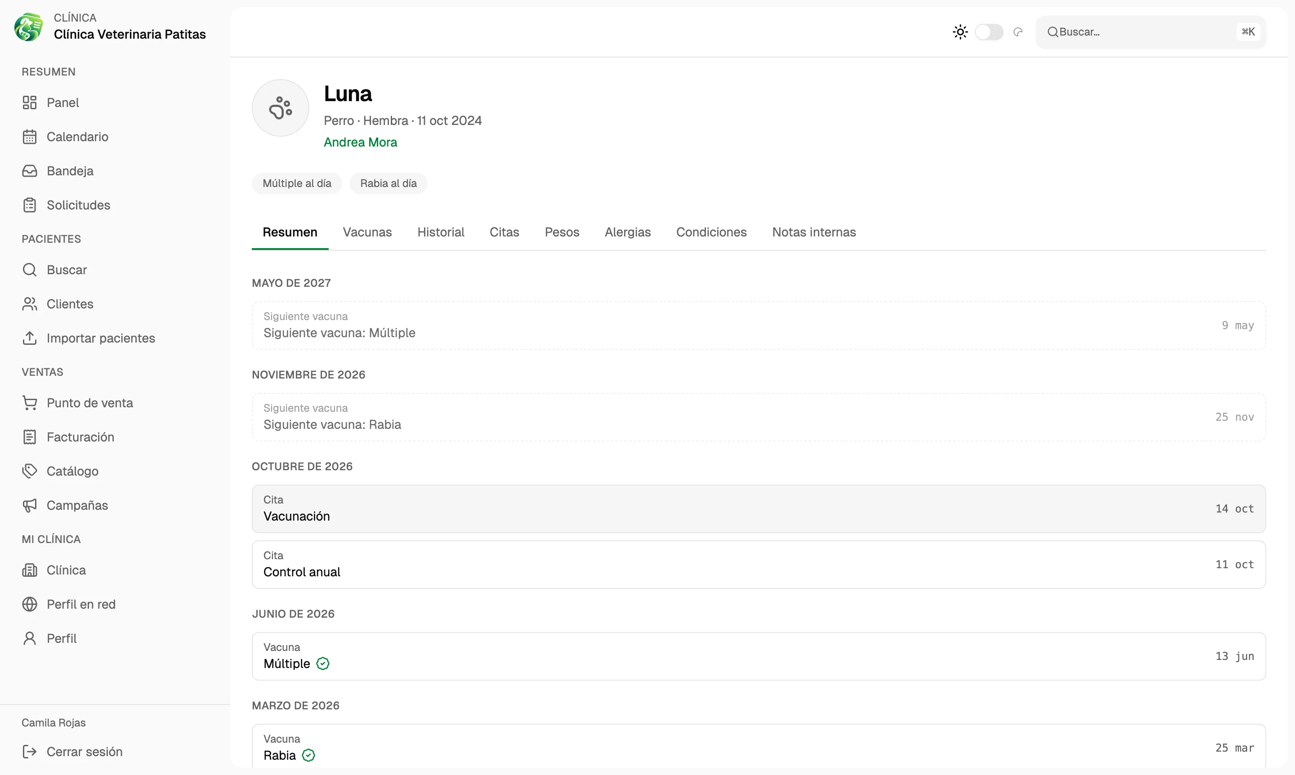Switch to the Condiciones tab

711,232
